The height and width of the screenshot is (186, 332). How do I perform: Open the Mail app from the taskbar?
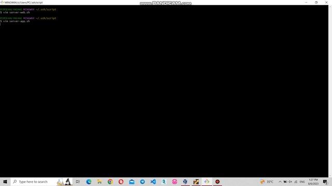coord(132,181)
